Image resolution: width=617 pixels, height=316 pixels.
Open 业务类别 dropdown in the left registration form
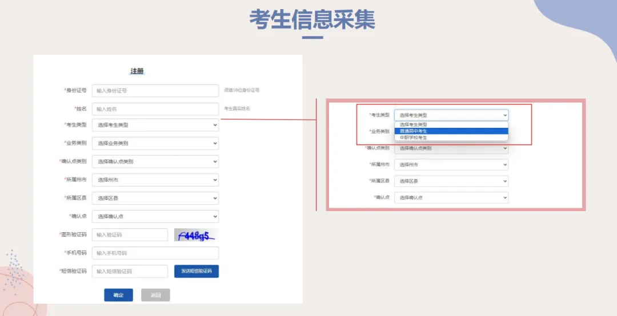pyautogui.click(x=155, y=143)
